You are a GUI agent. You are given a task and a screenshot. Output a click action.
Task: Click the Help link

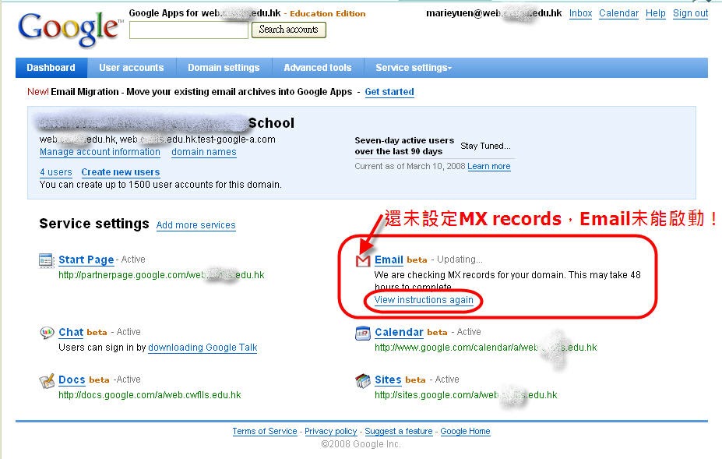[x=656, y=13]
